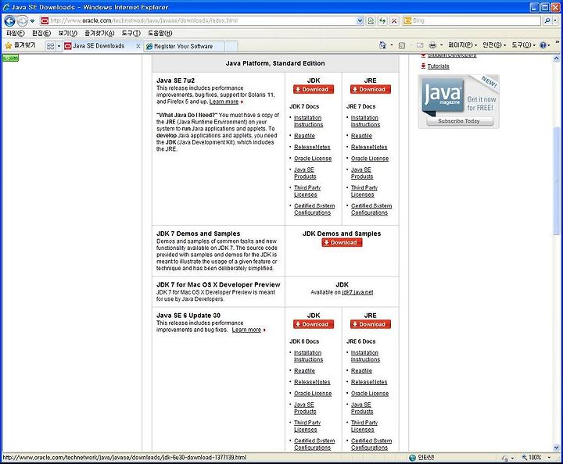Open the 도구(T) menu in menu bar
The image size is (563, 464).
(x=131, y=34)
